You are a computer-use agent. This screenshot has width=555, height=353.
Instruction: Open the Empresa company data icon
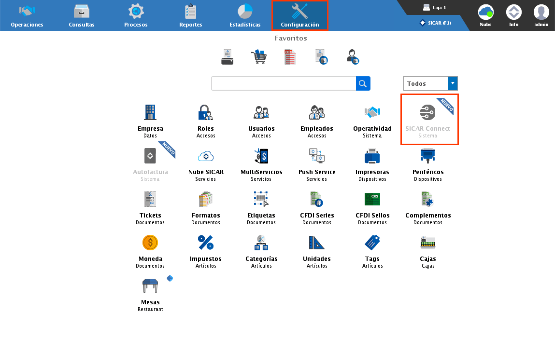(150, 113)
